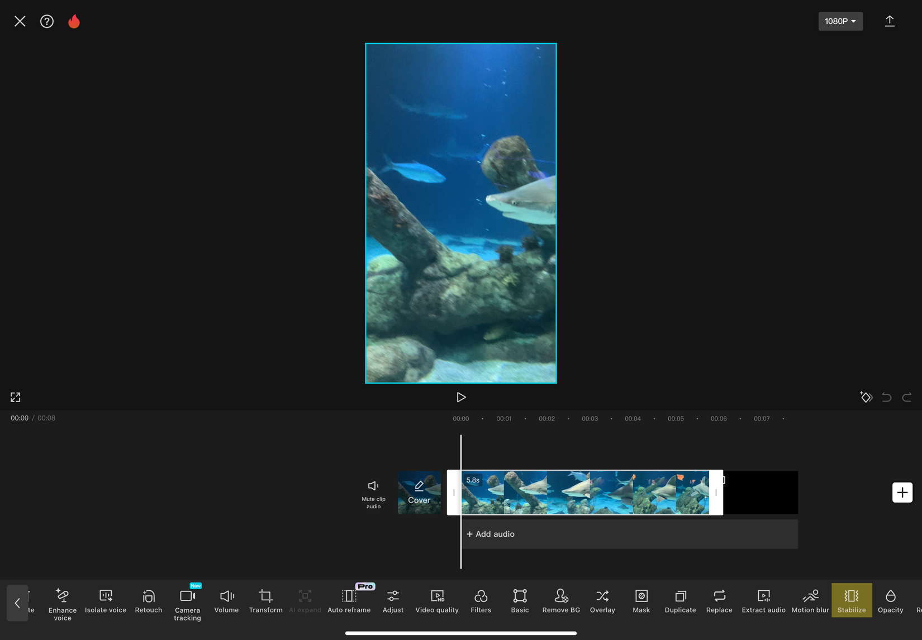Image resolution: width=922 pixels, height=640 pixels.
Task: Open the Remove BG tool
Action: tap(561, 600)
